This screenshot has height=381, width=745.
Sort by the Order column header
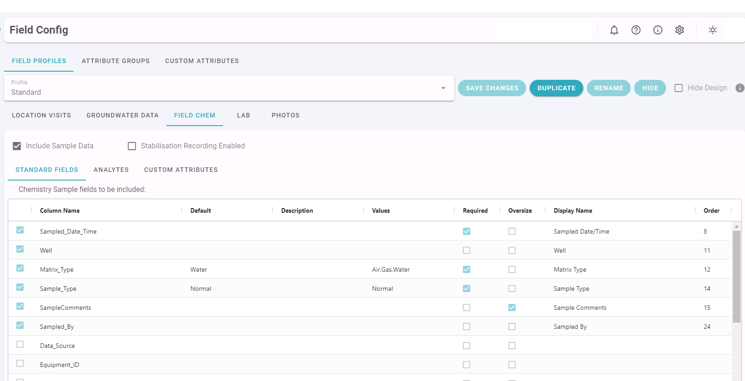tap(711, 210)
